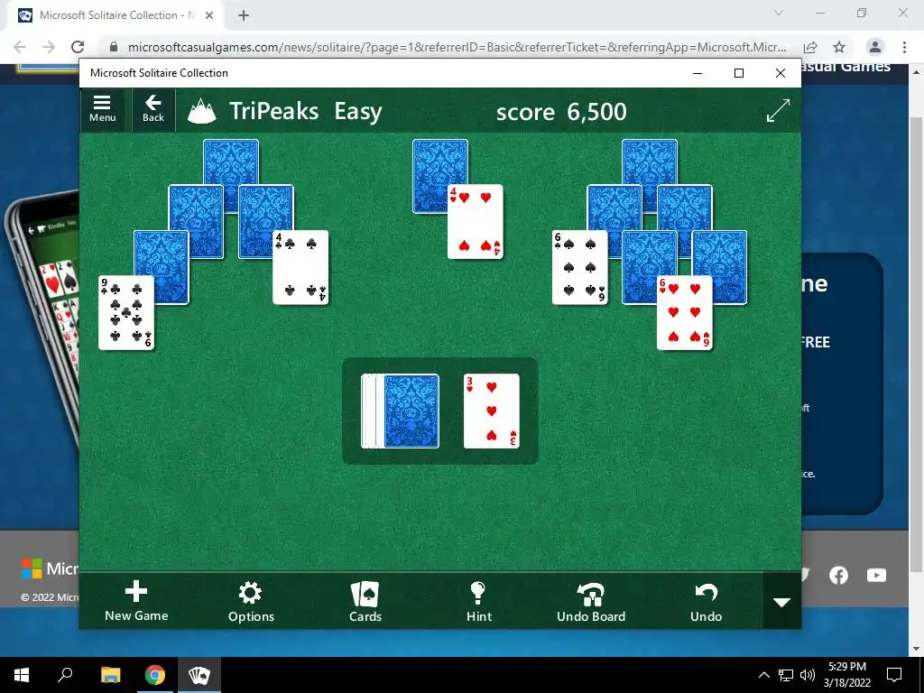Toggle full screen with the diagonal arrows icon
The height and width of the screenshot is (693, 924).
click(x=778, y=111)
